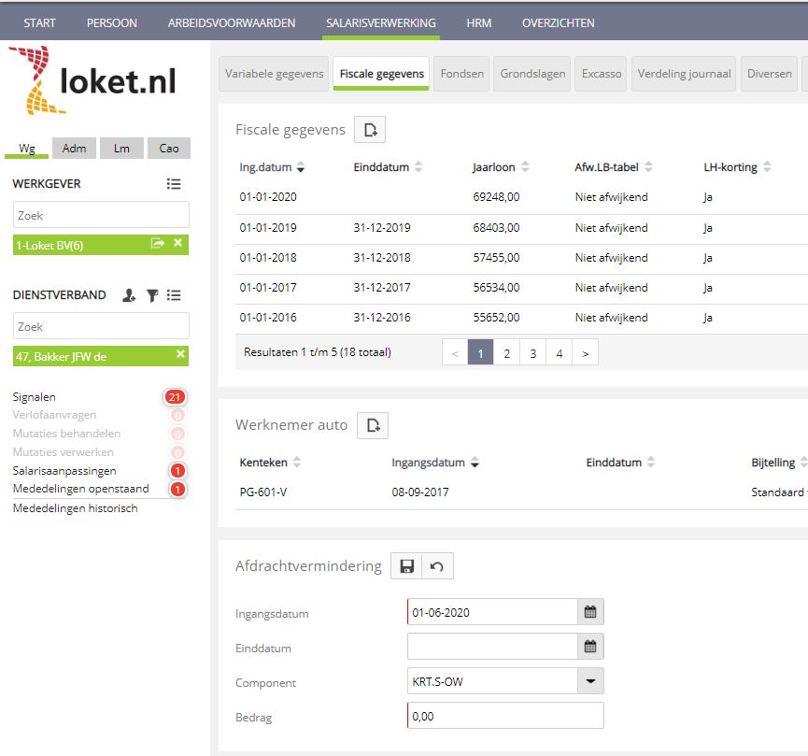Switch to the Adm sidebar tab

[x=74, y=148]
